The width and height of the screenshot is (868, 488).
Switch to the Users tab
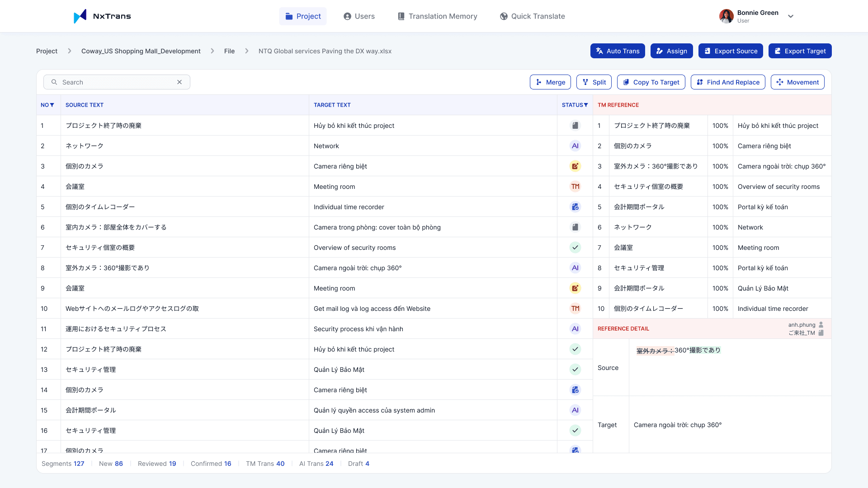pyautogui.click(x=359, y=16)
